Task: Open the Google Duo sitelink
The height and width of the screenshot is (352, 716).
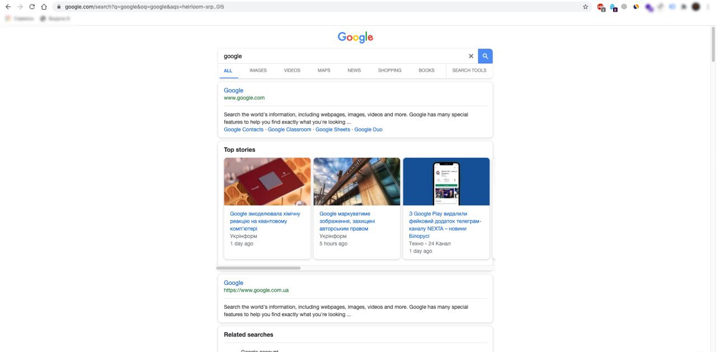Action: [x=368, y=129]
